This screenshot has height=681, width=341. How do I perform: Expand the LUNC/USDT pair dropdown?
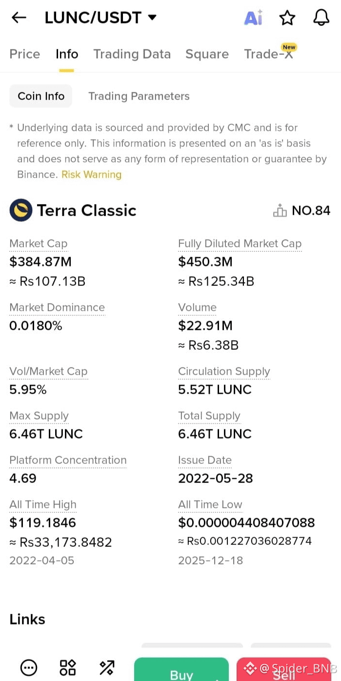tap(152, 18)
